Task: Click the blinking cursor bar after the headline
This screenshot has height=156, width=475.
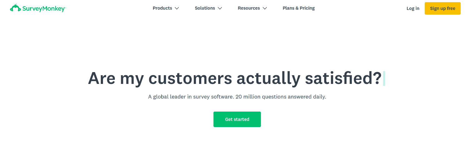Action: point(384,78)
